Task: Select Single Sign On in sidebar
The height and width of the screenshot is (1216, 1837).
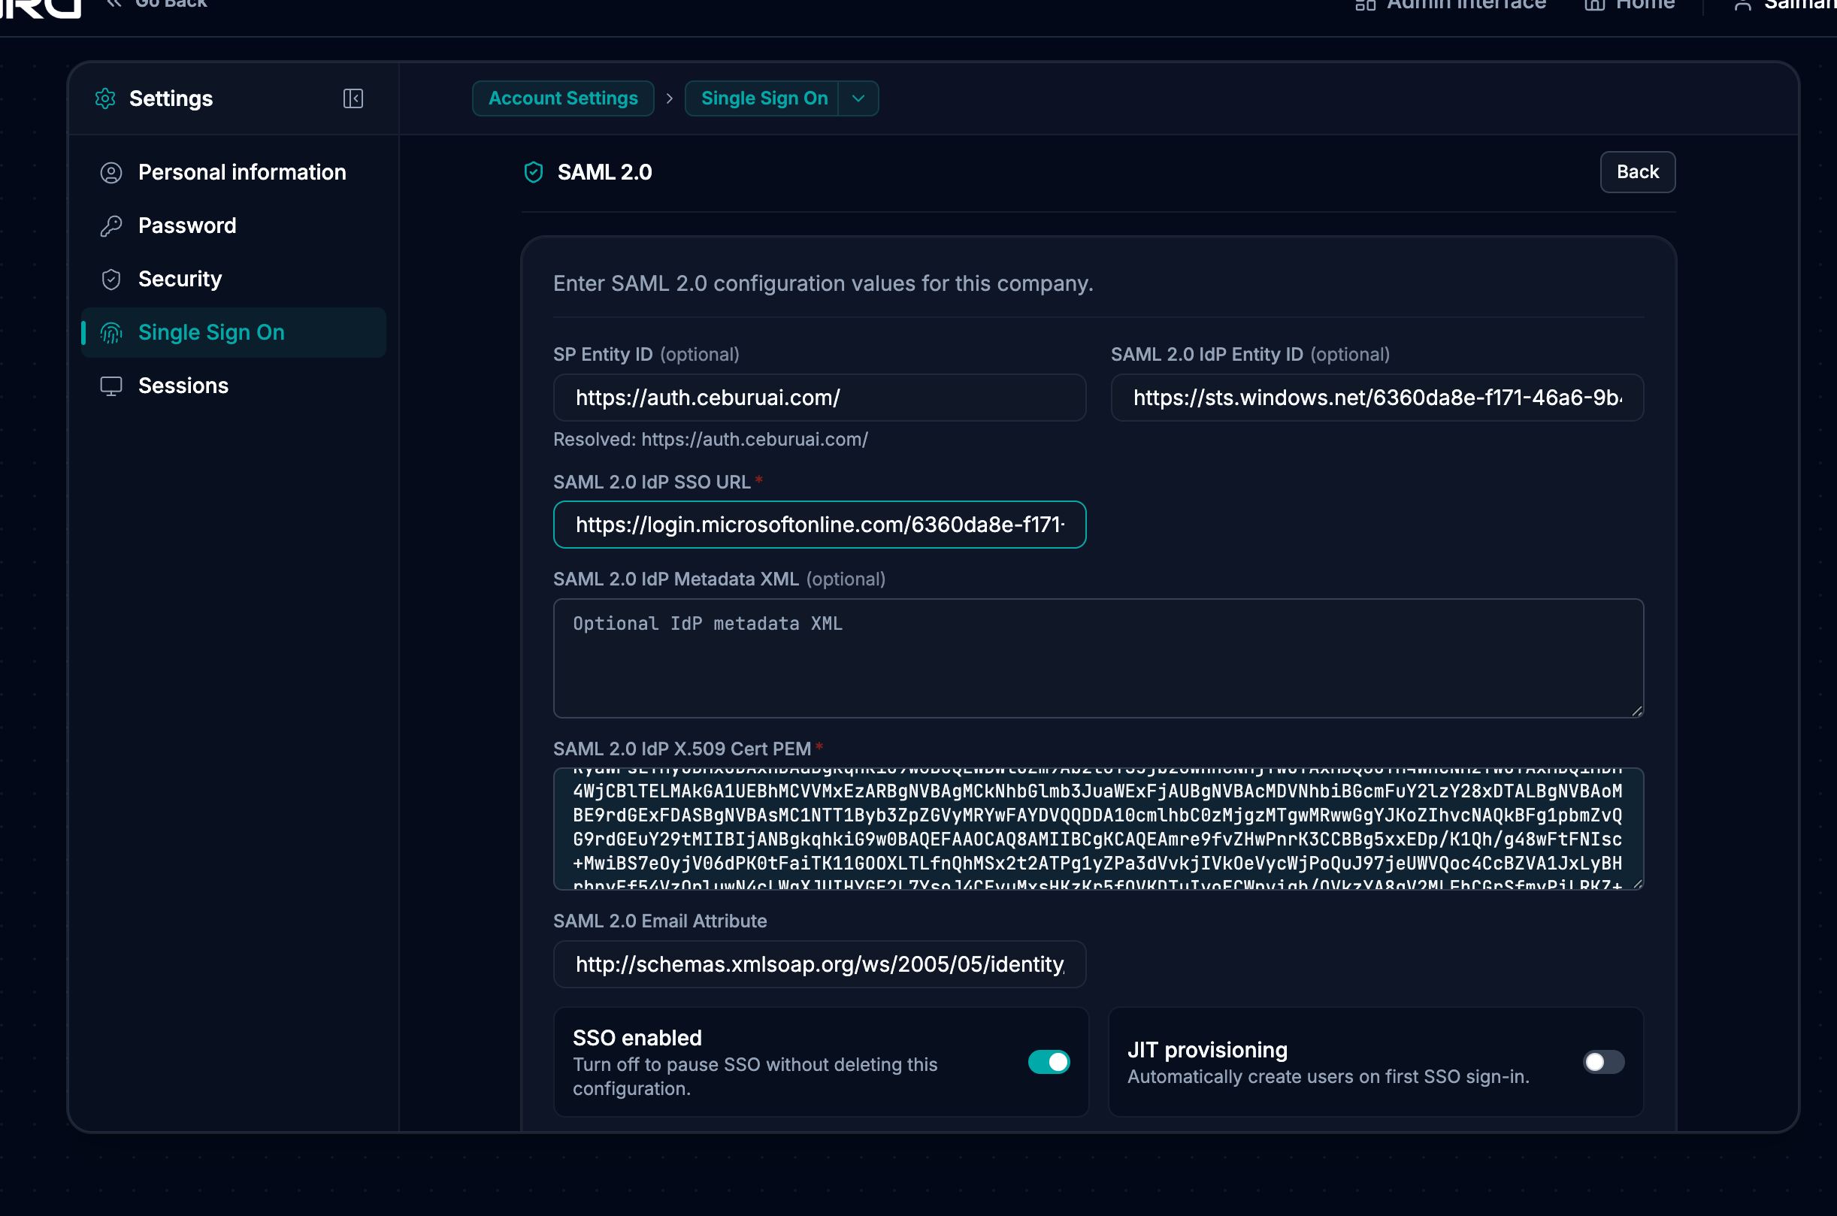Action: pyautogui.click(x=234, y=333)
